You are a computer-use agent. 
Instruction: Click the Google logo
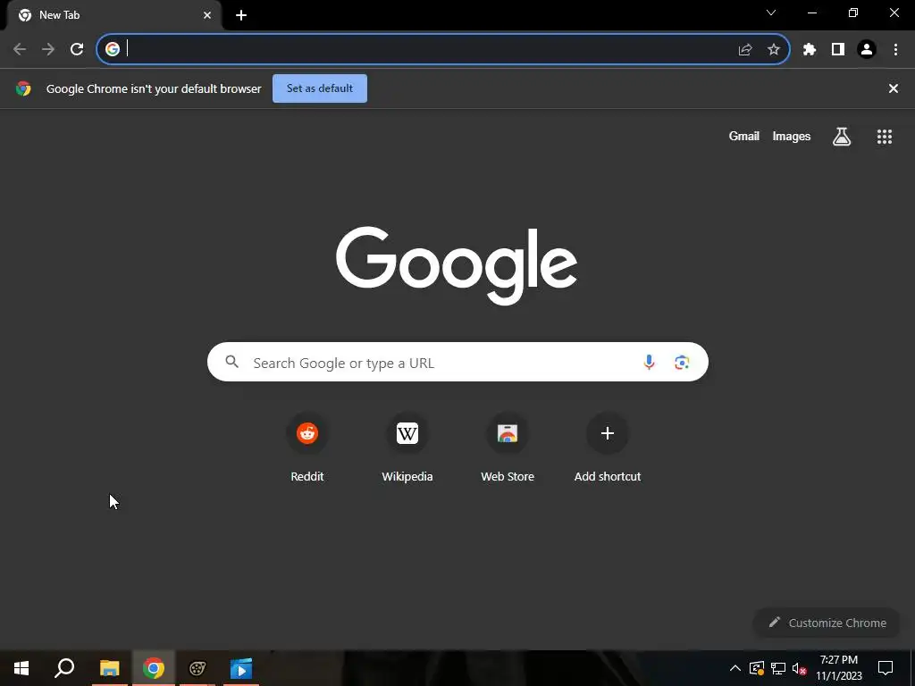click(457, 265)
